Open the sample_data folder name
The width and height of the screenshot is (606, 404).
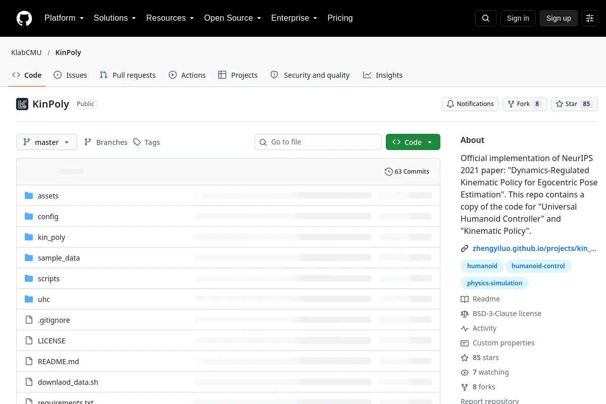pyautogui.click(x=59, y=258)
